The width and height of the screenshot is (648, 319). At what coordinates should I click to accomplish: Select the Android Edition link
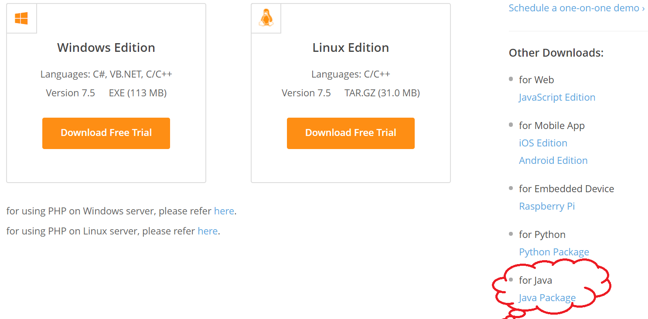[553, 160]
